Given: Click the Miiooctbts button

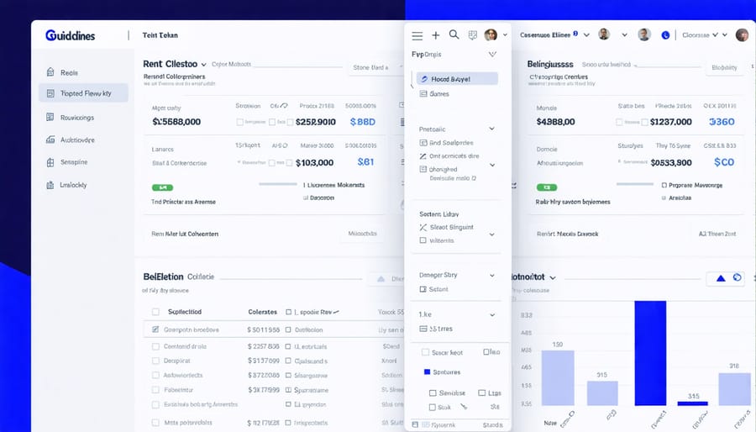Looking at the screenshot, I should coord(363,234).
